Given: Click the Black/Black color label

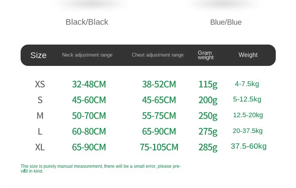Looking at the screenshot, I should pyautogui.click(x=87, y=22).
